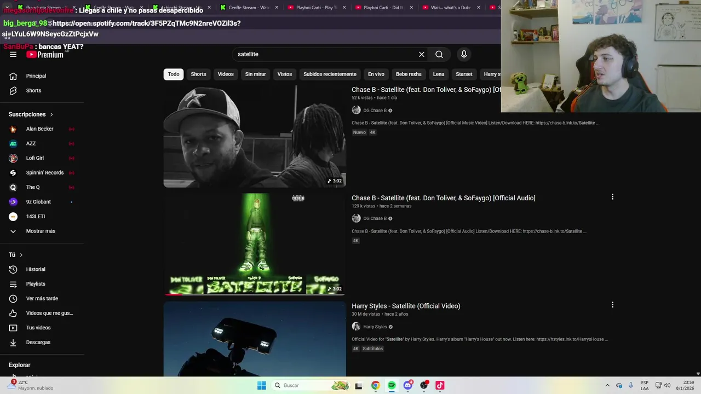Go to the YouTube Premium home logo
701x394 pixels.
45,54
